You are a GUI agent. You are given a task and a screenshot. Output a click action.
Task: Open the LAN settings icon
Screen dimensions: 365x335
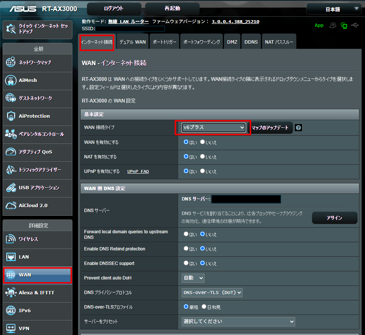(11, 257)
